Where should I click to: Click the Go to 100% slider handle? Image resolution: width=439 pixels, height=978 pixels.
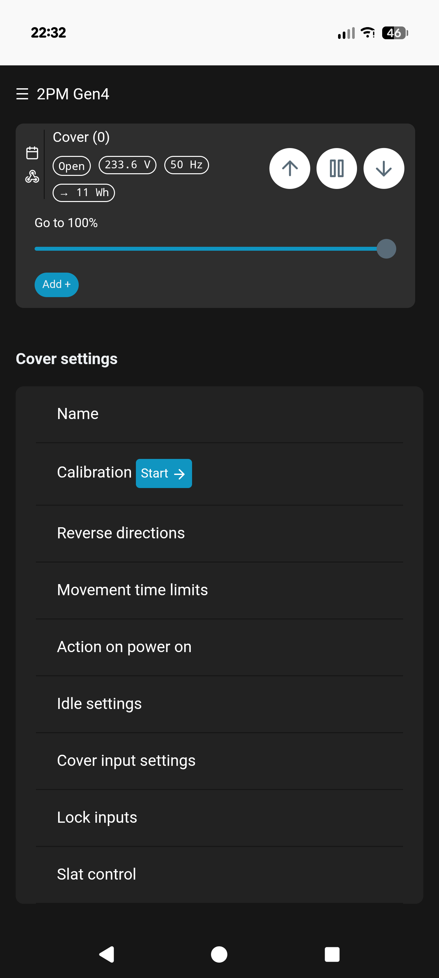click(x=386, y=249)
